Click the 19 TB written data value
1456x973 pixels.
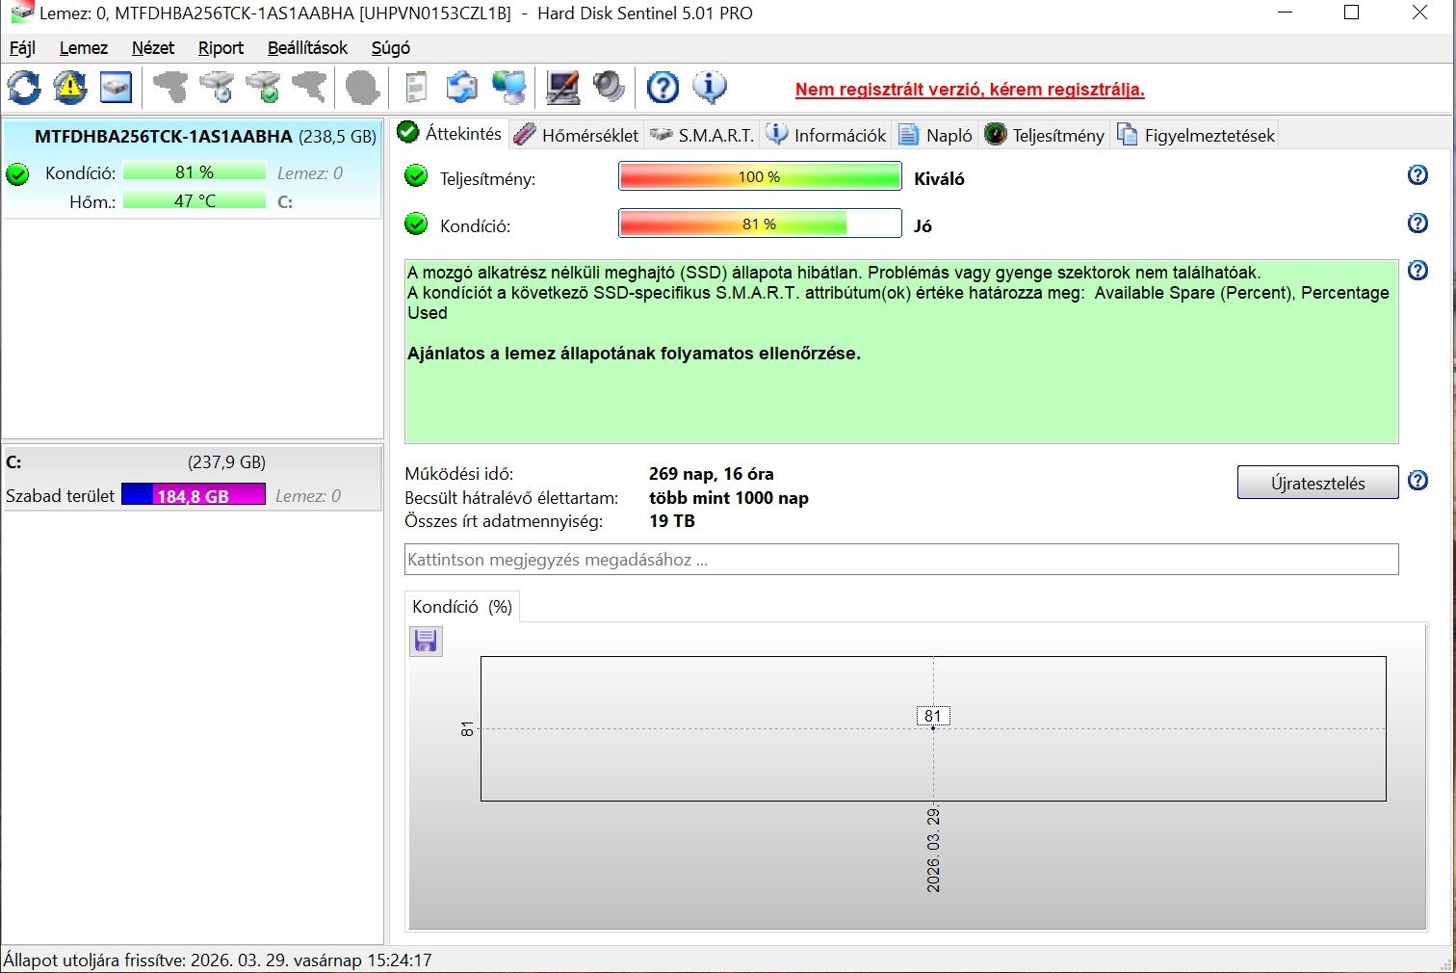(671, 520)
